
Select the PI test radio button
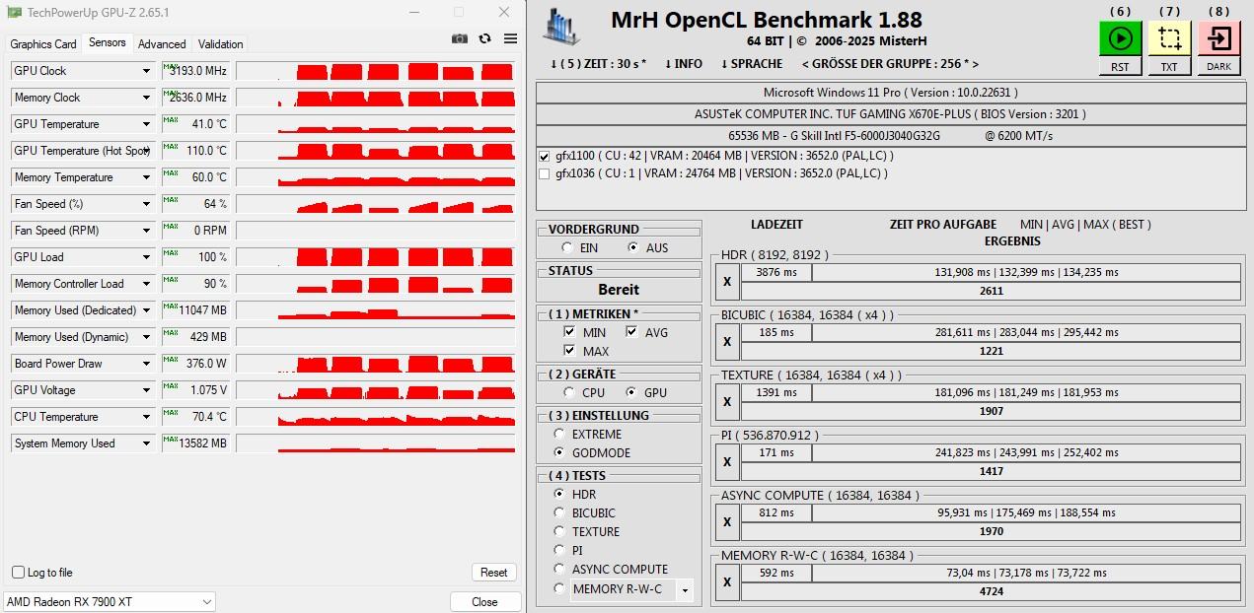pos(559,551)
